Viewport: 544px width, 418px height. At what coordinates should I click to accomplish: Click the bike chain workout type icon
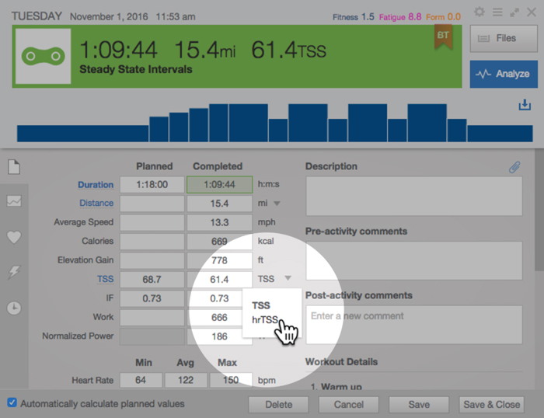tap(44, 56)
